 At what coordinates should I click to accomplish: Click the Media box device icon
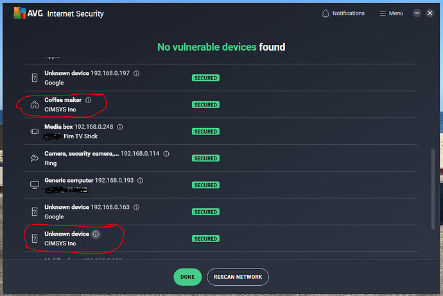coord(35,131)
